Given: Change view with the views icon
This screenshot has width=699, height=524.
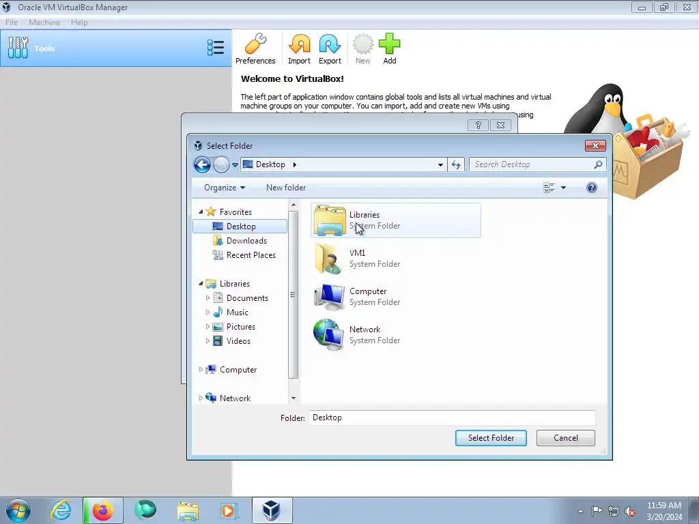Looking at the screenshot, I should point(550,188).
